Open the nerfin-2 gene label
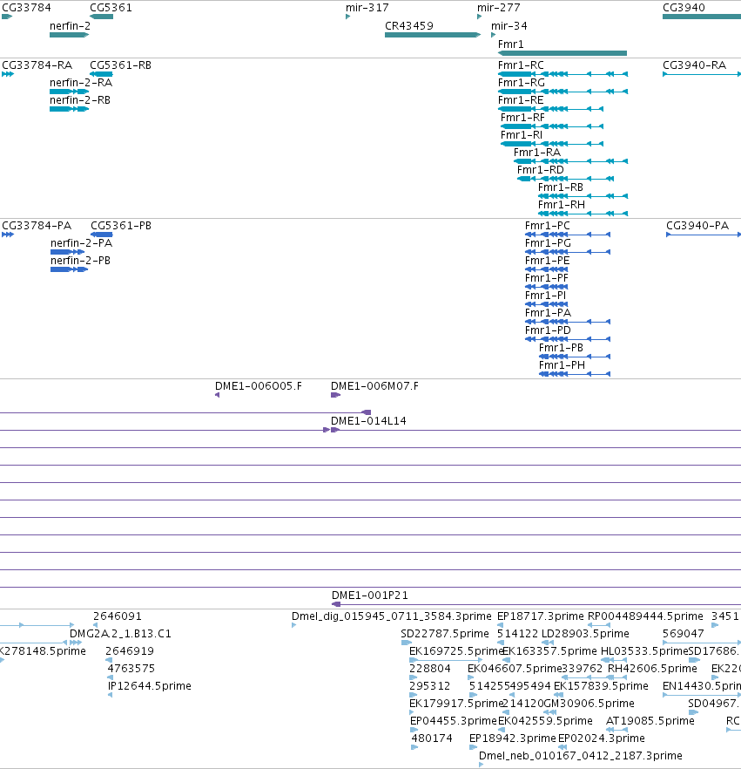Screen dimensions: 741x769 coord(70,26)
